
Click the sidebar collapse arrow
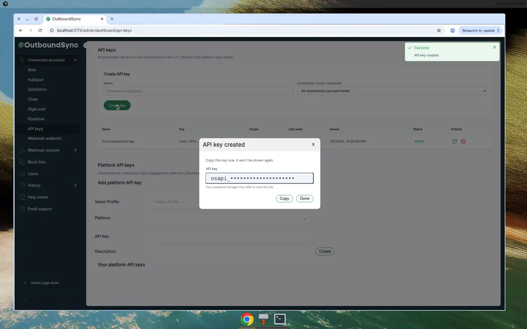[x=85, y=45]
